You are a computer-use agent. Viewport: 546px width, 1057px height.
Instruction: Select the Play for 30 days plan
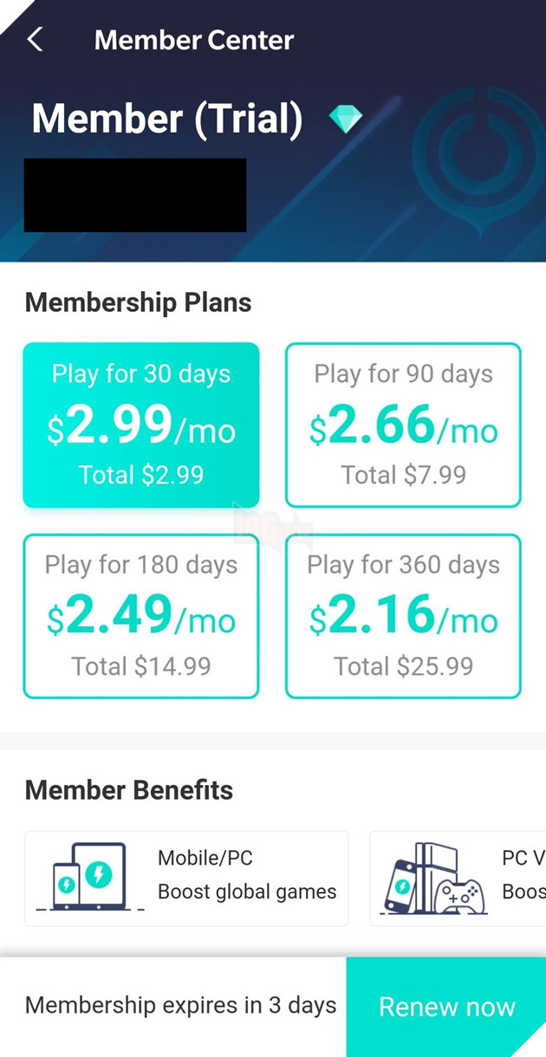pyautogui.click(x=141, y=425)
